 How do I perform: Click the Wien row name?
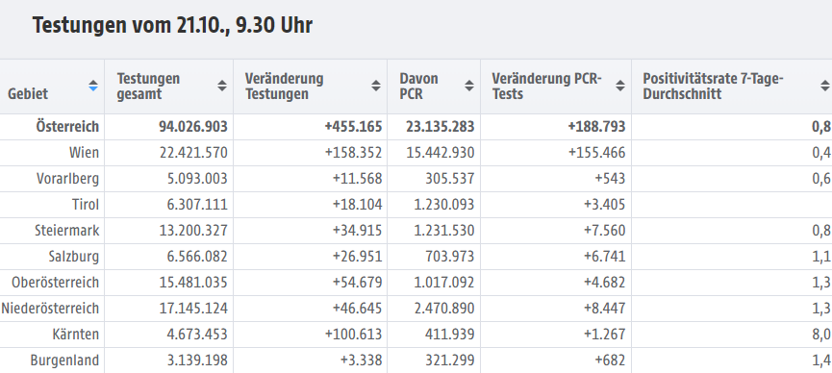(84, 153)
